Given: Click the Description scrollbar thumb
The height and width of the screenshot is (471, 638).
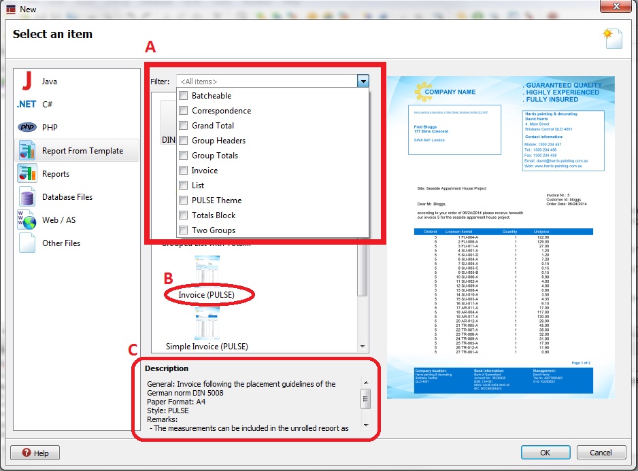Looking at the screenshot, I should (x=365, y=398).
